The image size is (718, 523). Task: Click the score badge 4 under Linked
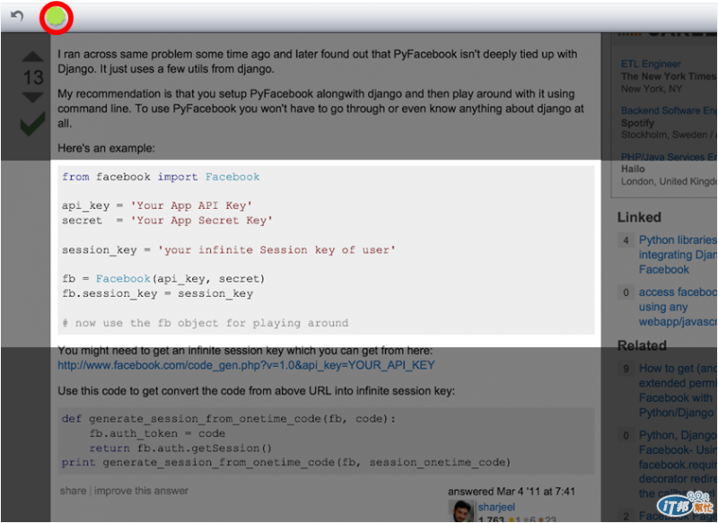click(626, 240)
